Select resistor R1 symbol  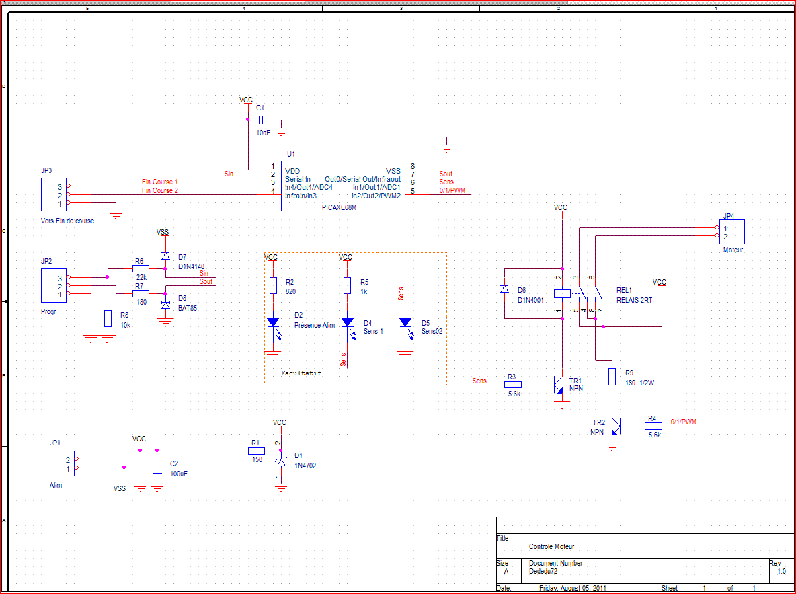(256, 451)
